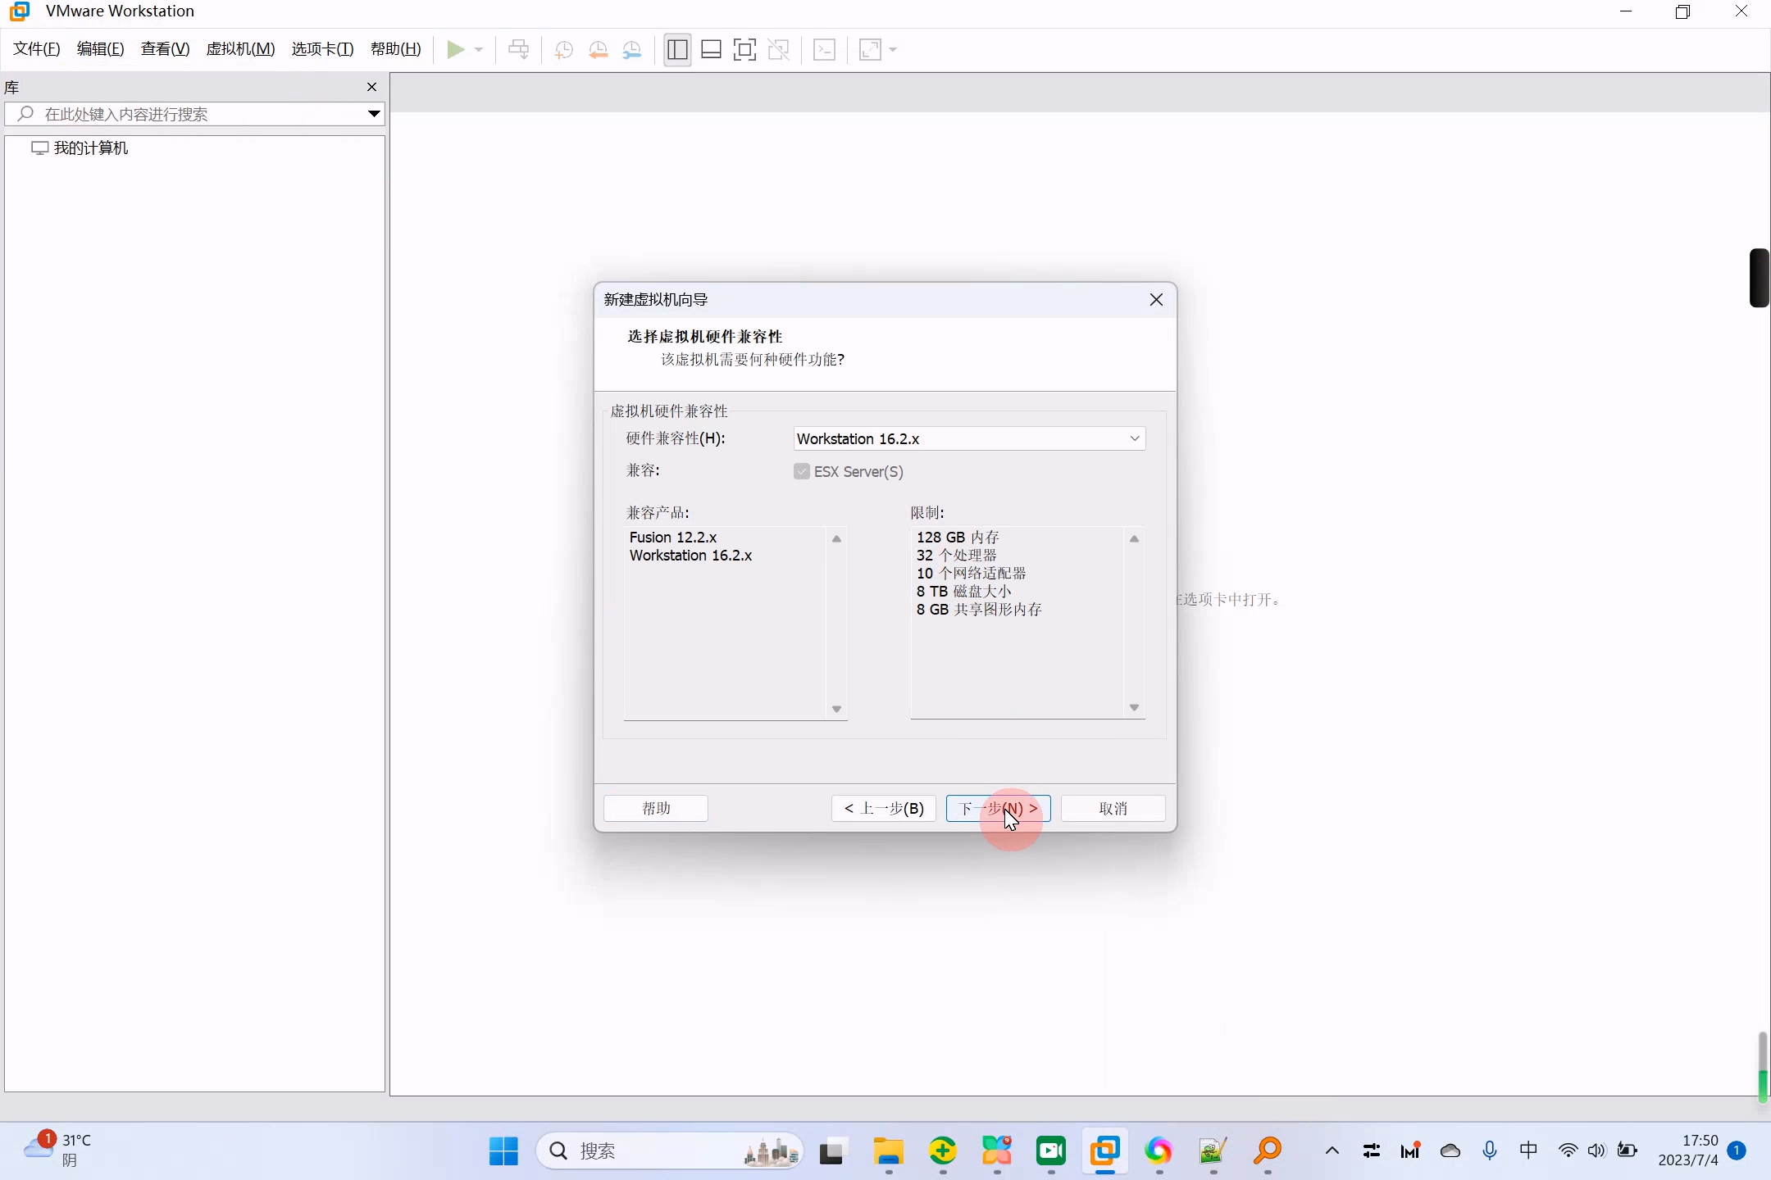Select 我的计算机 in the library tree
Image resolution: width=1771 pixels, height=1180 pixels.
(x=91, y=148)
